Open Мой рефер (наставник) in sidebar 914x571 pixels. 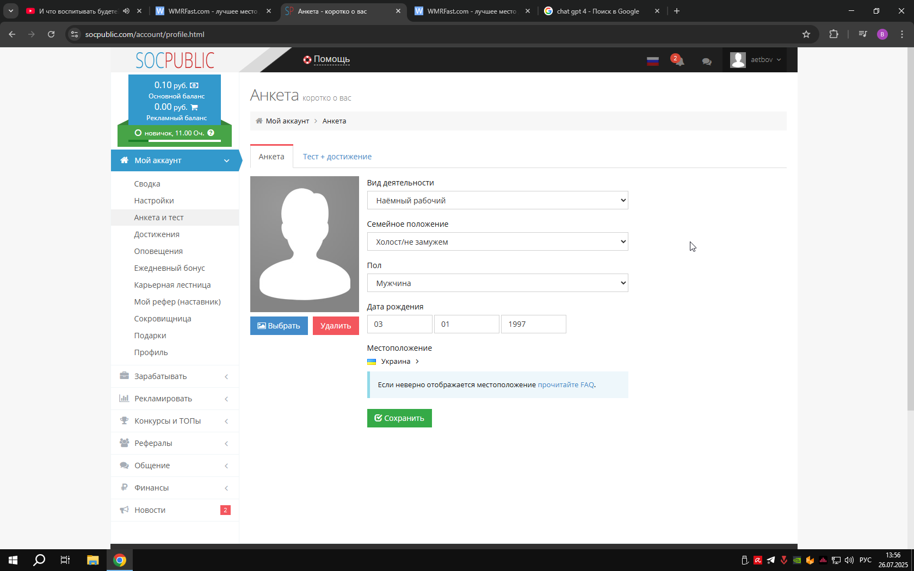(177, 302)
